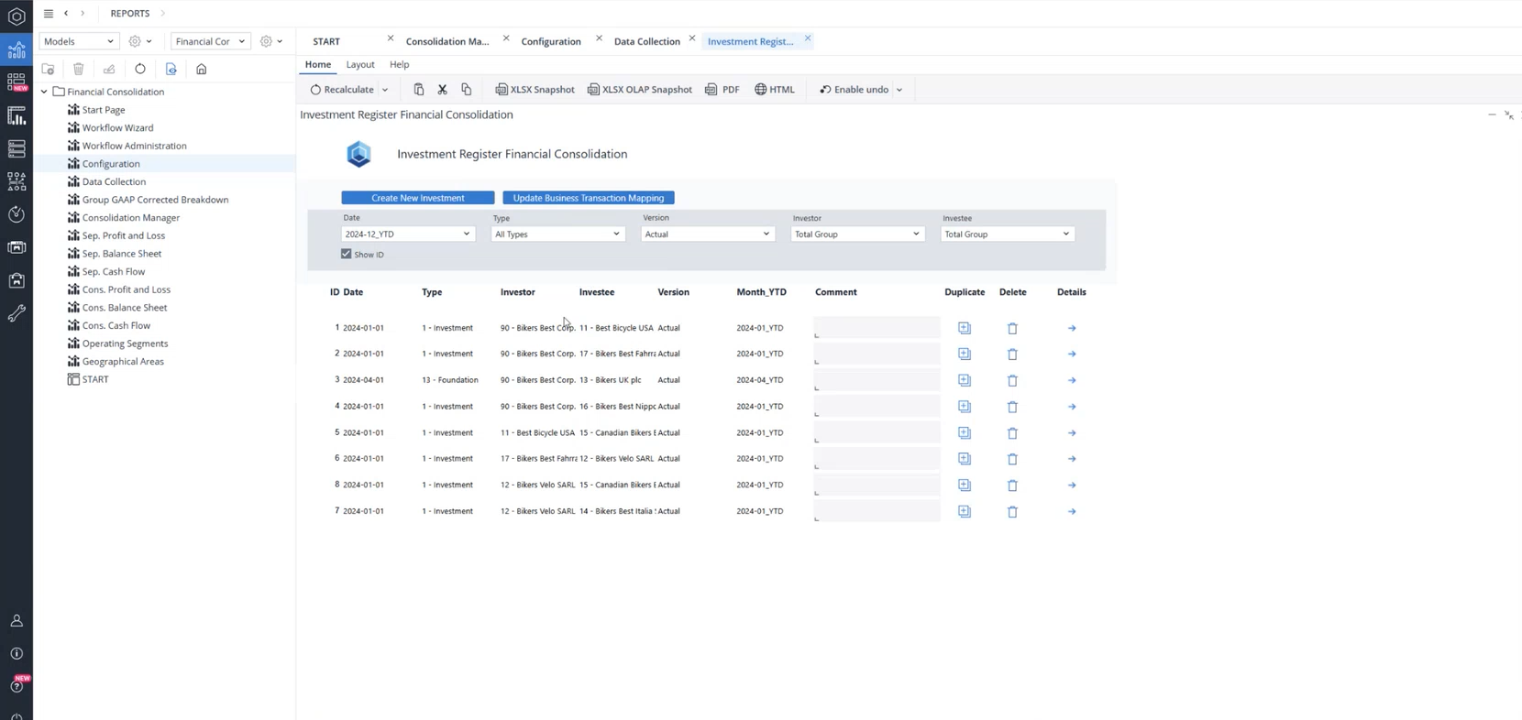Switch to the Consolidation Manager tab
The width and height of the screenshot is (1522, 720).
(x=447, y=41)
